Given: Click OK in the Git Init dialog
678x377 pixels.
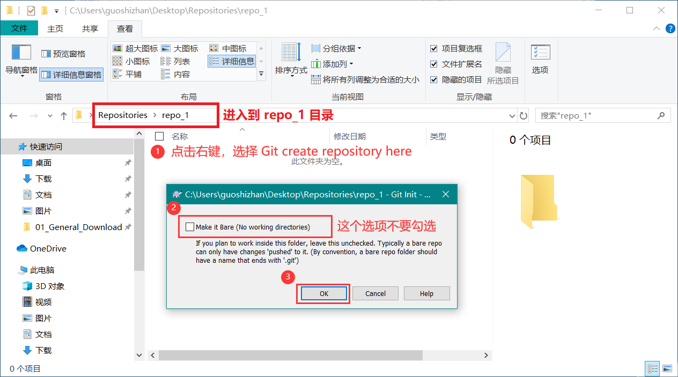Looking at the screenshot, I should pos(323,293).
